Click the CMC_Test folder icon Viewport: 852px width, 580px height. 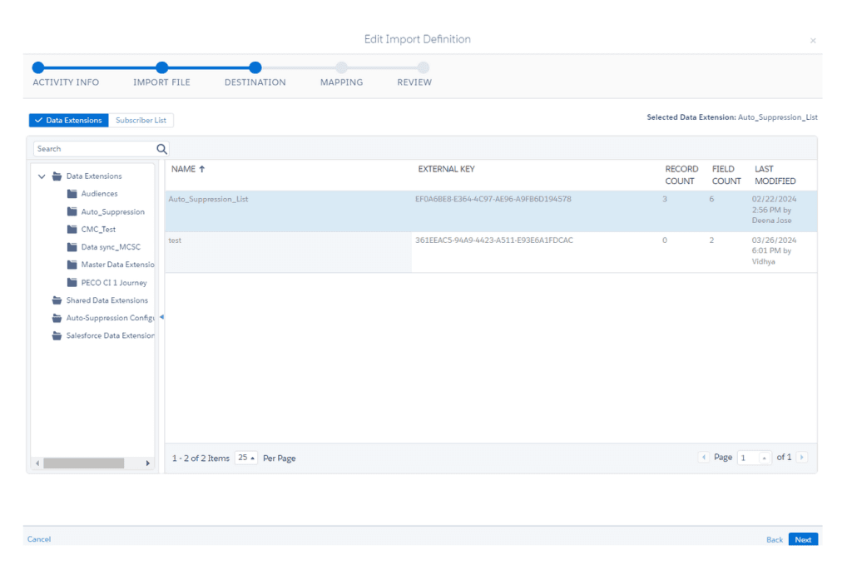[72, 230]
